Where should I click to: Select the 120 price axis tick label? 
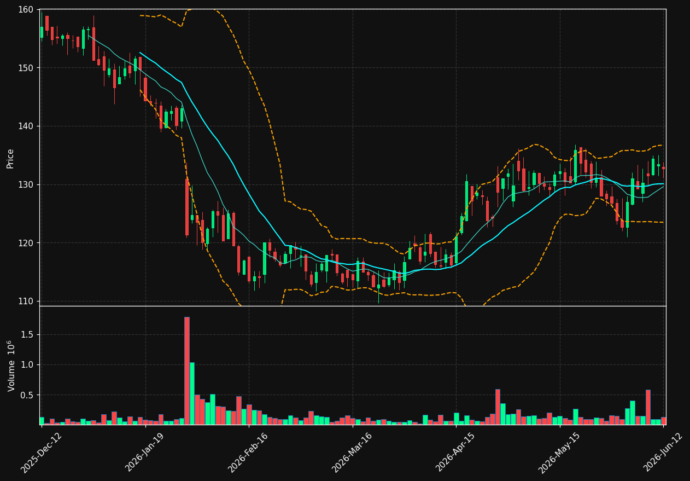(27, 243)
